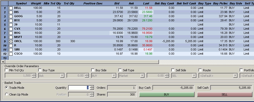
Task: Sort by the Symbol column header
Action: (x=21, y=3)
